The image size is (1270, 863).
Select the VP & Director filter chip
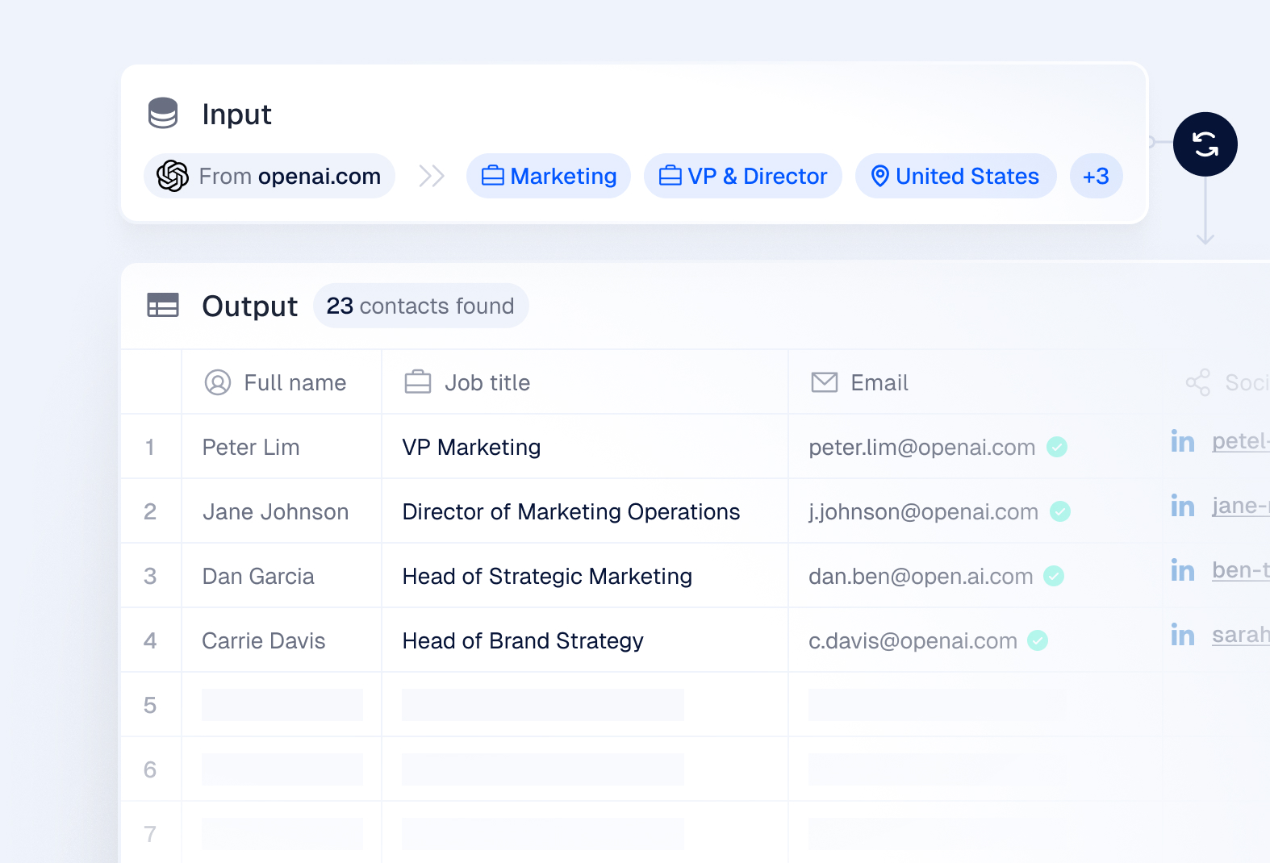point(743,176)
